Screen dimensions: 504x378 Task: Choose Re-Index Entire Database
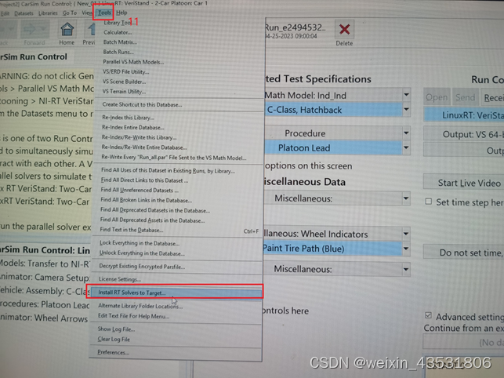click(x=133, y=127)
